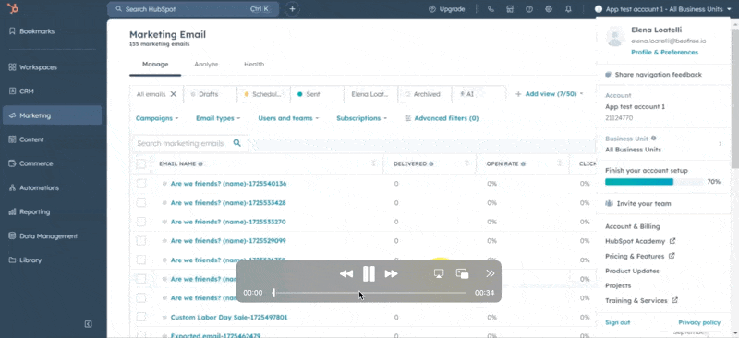This screenshot has height=338, width=739.
Task: Switch to the Manage tab
Action: click(155, 64)
